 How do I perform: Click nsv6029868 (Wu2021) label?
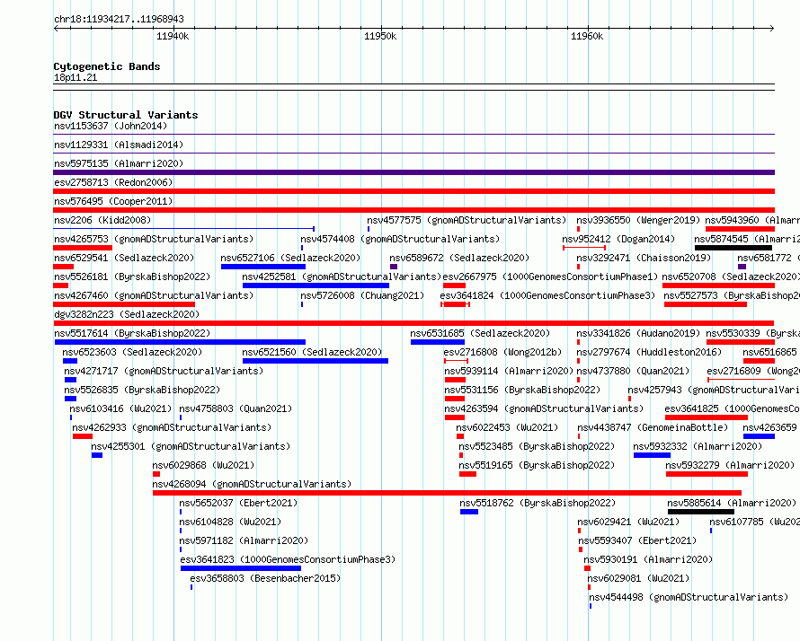(x=203, y=465)
